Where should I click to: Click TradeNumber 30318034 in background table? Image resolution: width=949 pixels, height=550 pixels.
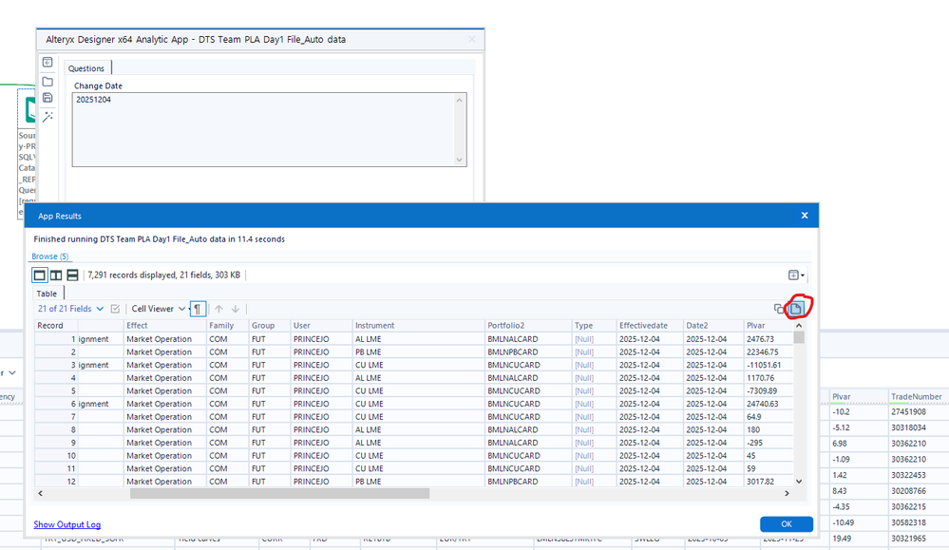(x=908, y=427)
